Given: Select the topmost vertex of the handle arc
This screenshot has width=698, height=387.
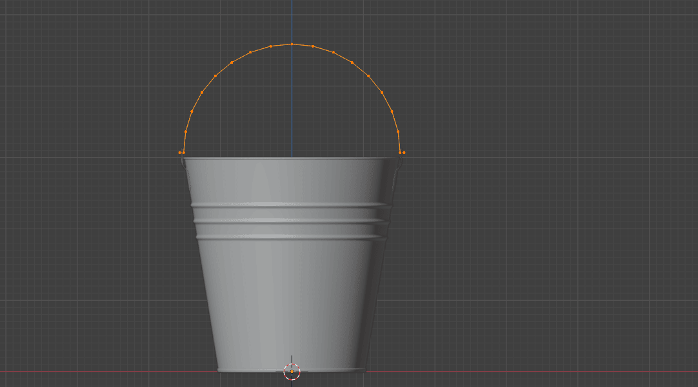Looking at the screenshot, I should pos(292,44).
